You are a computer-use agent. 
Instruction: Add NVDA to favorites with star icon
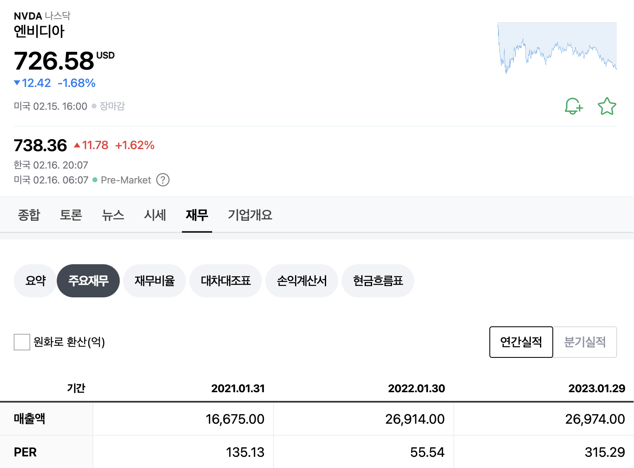pos(607,106)
